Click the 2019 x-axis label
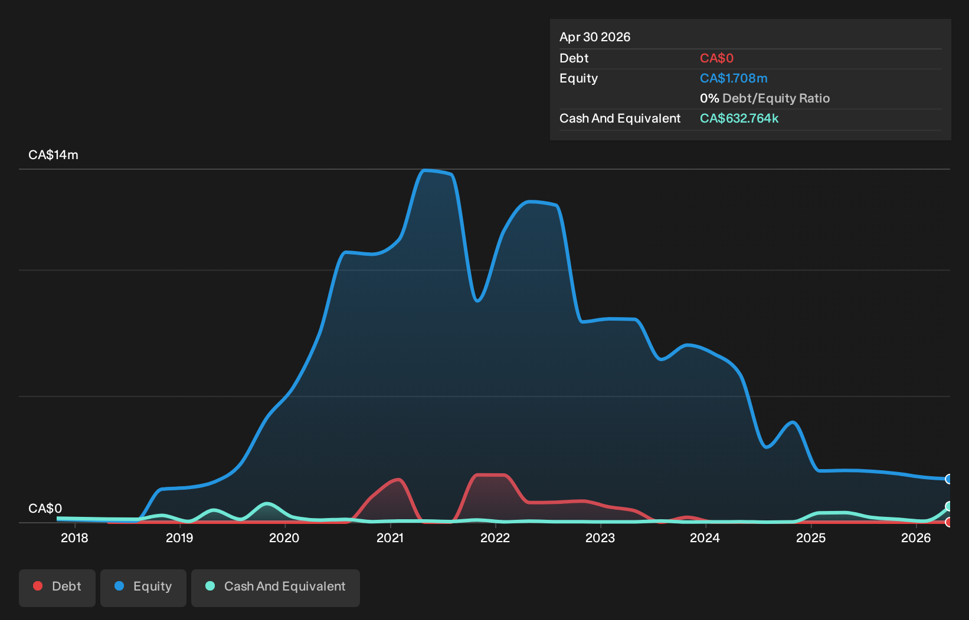969x620 pixels. pos(179,538)
